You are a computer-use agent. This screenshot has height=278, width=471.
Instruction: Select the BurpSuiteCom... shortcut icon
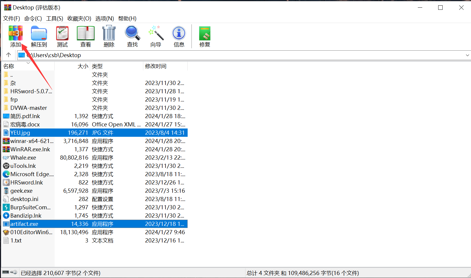[6, 207]
